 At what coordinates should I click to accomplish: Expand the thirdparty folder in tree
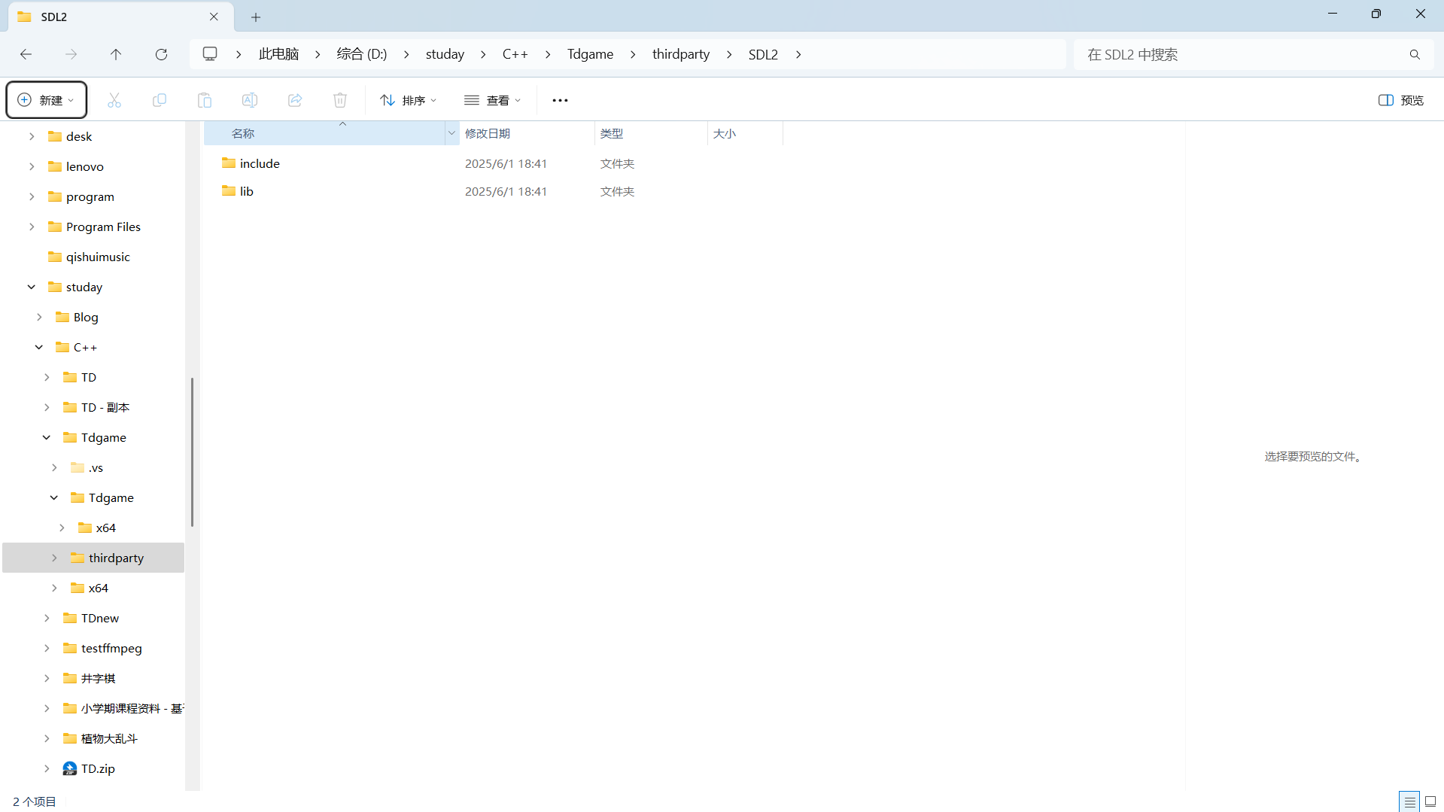54,558
